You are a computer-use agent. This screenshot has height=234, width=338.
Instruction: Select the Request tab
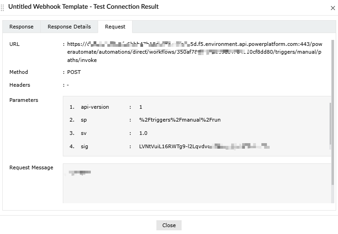115,27
